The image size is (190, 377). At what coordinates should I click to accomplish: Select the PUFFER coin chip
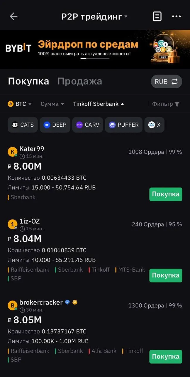(124, 125)
